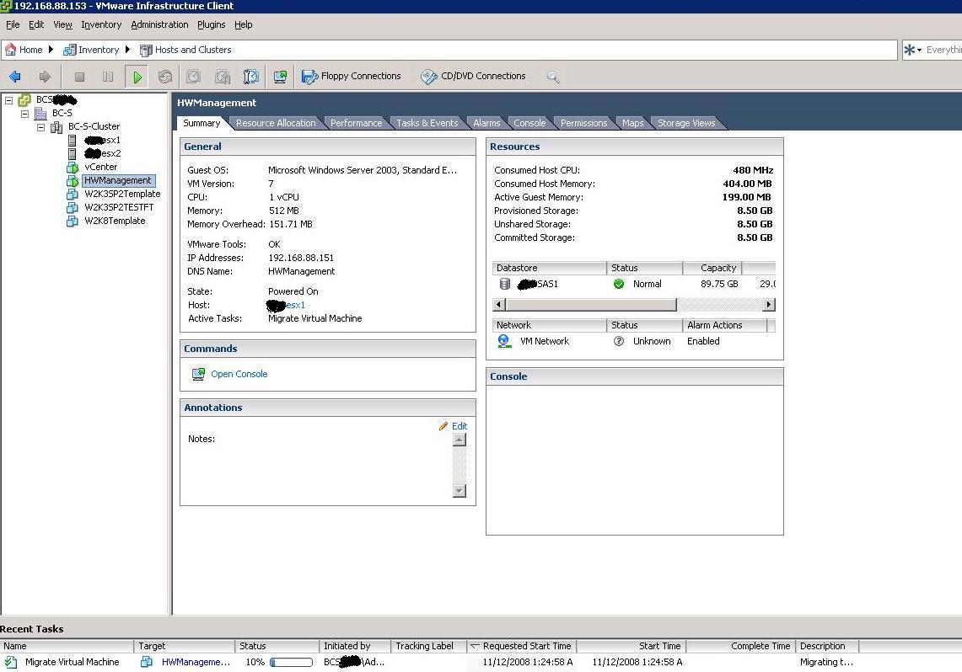This screenshot has height=672, width=962.
Task: Click the green Power On play icon
Action: click(137, 77)
